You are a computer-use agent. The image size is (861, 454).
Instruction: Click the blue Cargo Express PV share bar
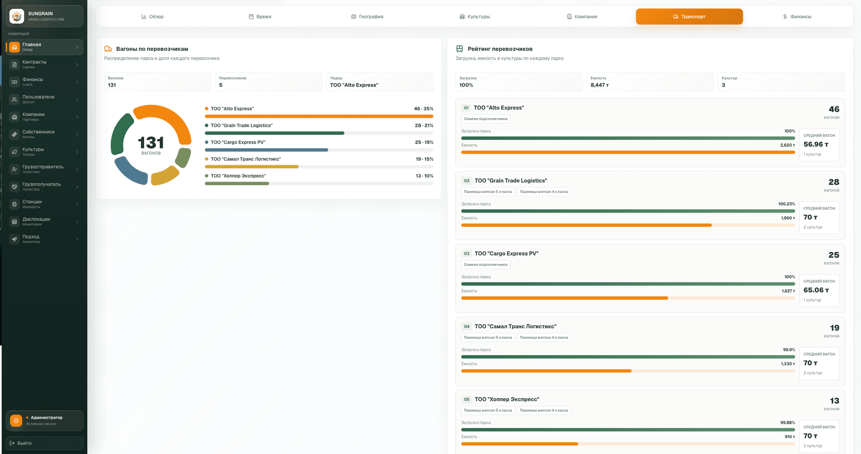pyautogui.click(x=266, y=150)
